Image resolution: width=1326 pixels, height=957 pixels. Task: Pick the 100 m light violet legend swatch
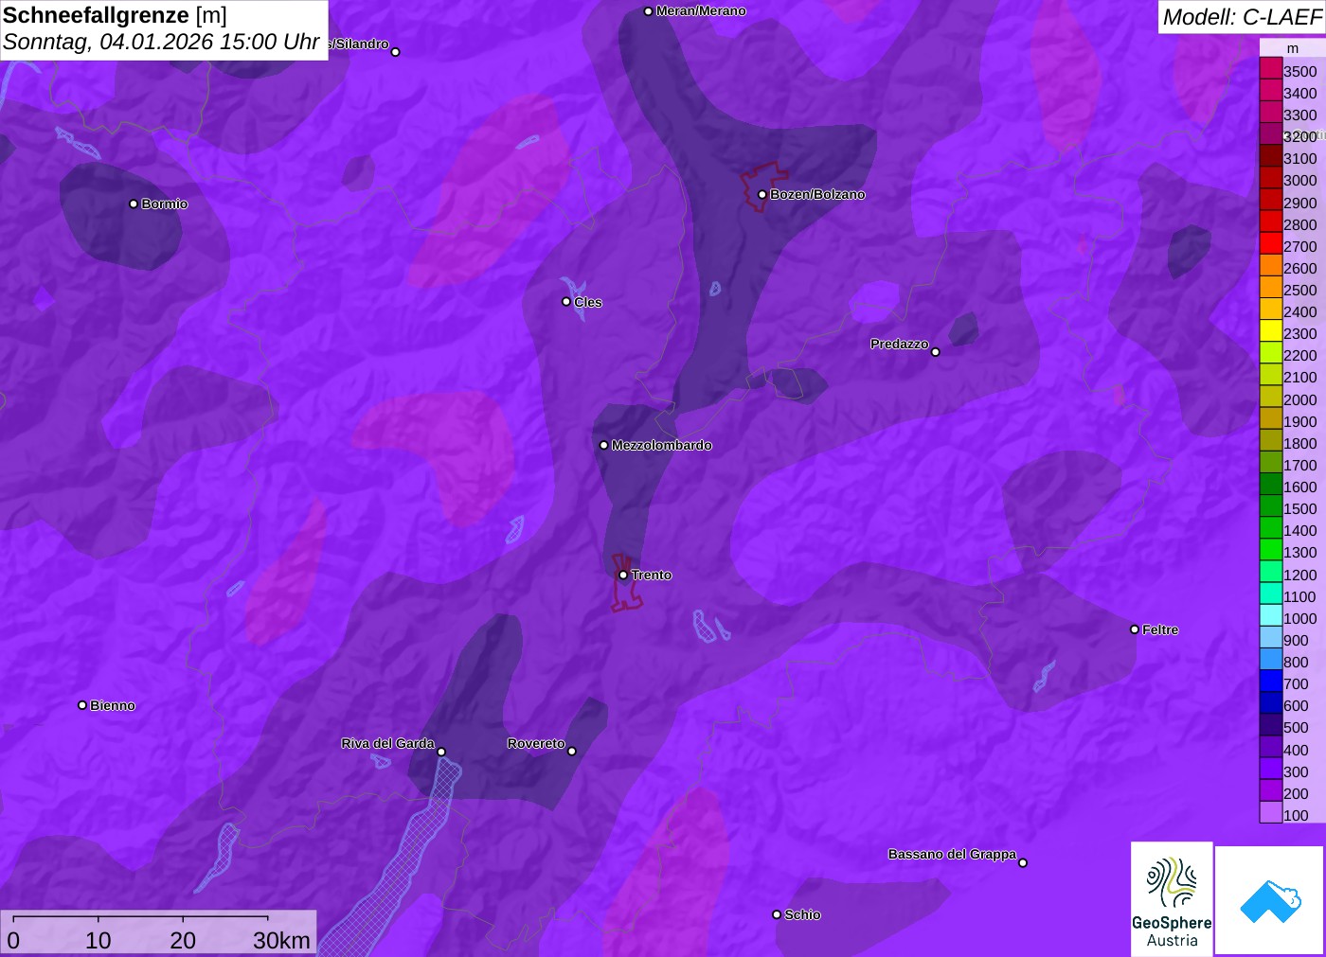point(1270,812)
